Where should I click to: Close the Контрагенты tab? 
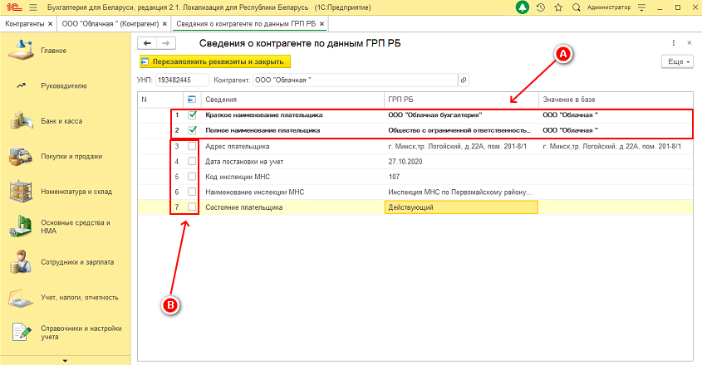tap(50, 24)
